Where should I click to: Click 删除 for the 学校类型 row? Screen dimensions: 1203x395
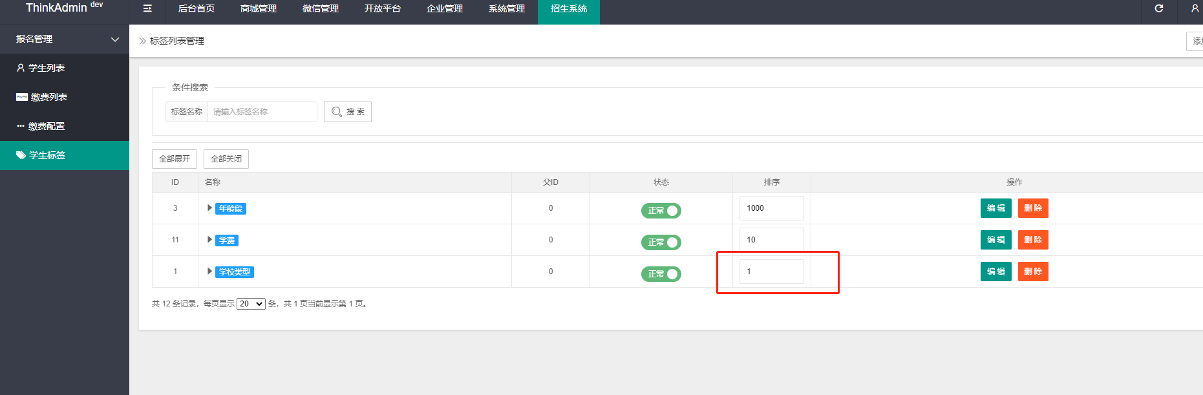[x=1033, y=272]
